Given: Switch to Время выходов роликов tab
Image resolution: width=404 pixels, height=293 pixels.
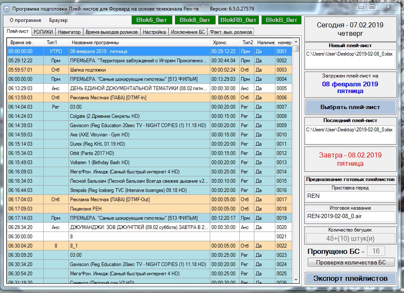Looking at the screenshot, I should click(x=111, y=32).
